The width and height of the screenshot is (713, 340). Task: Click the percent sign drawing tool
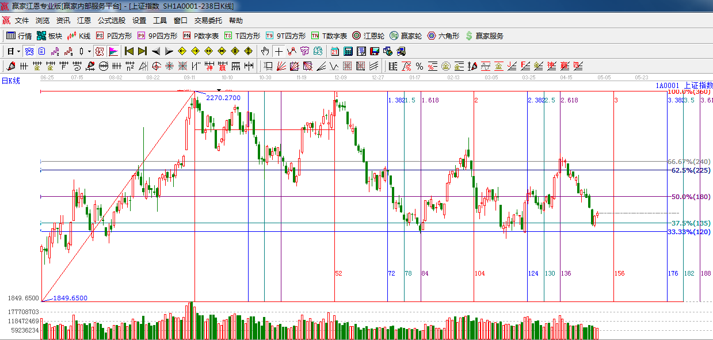tap(420, 66)
